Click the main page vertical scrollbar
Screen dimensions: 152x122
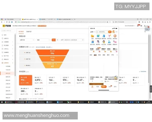(x=149, y=58)
